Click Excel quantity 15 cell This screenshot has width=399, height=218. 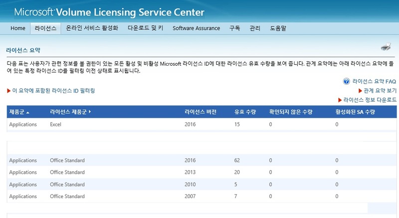237,124
